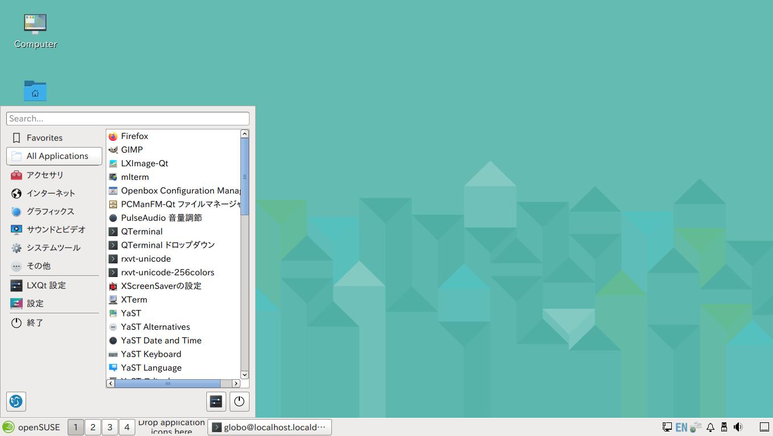Viewport: 773px width, 436px height.
Task: Expand the アクセサリ category
Action: pyautogui.click(x=45, y=175)
